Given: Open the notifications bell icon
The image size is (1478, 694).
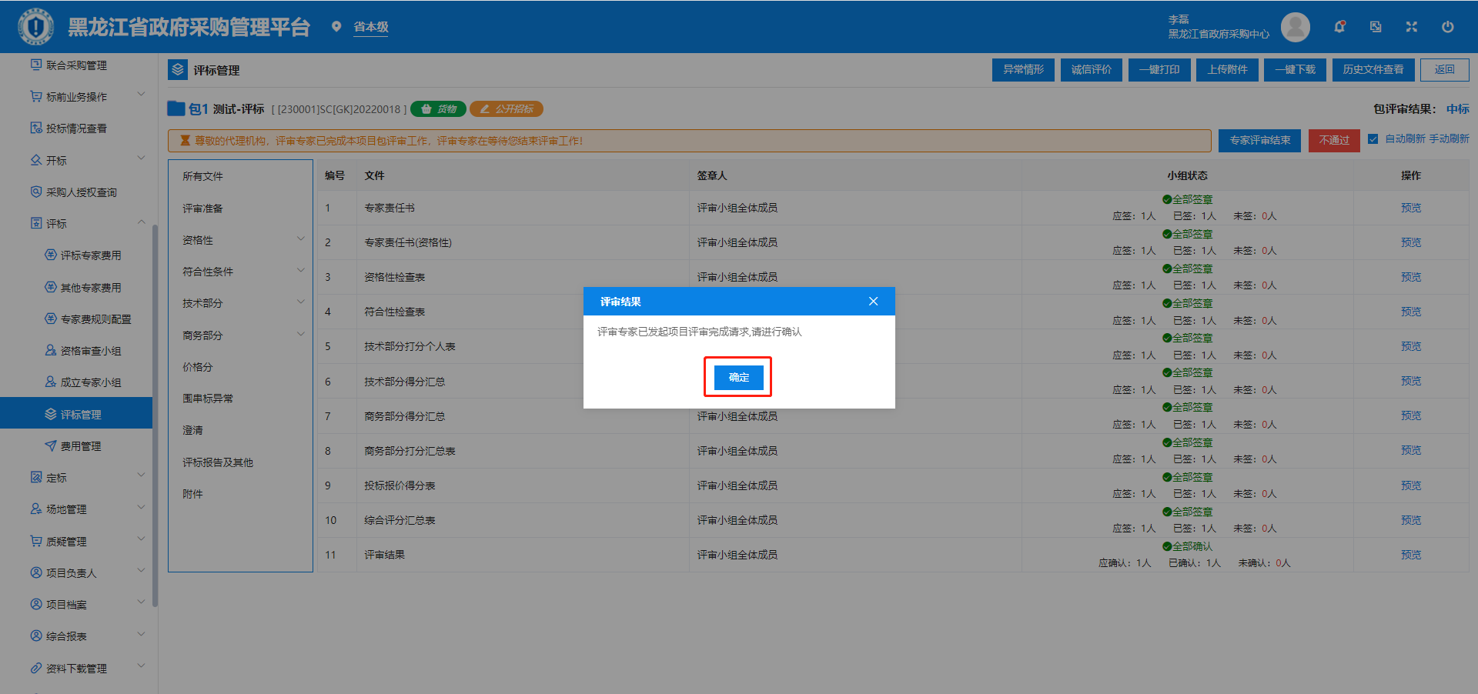Looking at the screenshot, I should point(1339,27).
